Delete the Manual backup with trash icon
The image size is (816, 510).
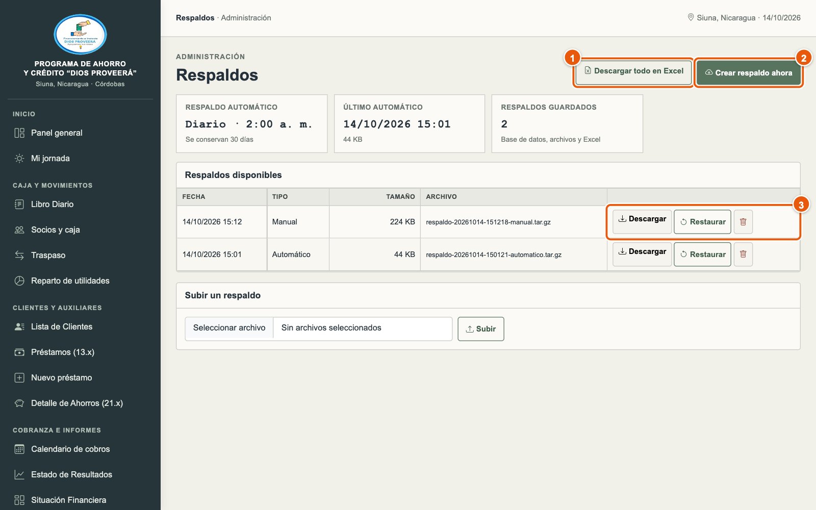pos(743,222)
